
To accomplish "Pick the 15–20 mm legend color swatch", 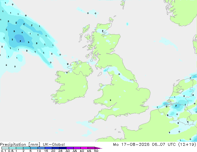I will (x=48, y=148).
